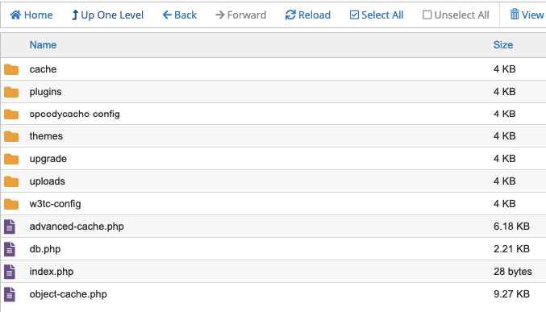Navigate Back with the left arrow

click(x=180, y=15)
